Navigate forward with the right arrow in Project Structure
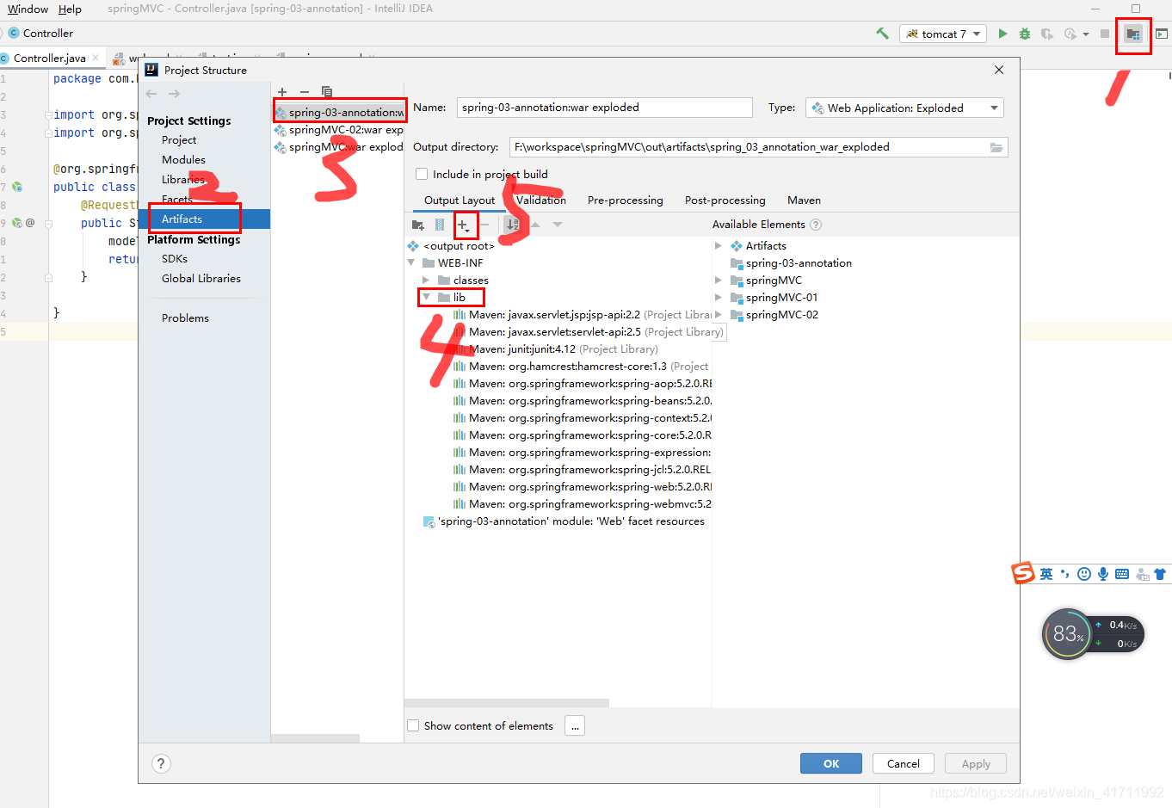1172x808 pixels. 174,94
